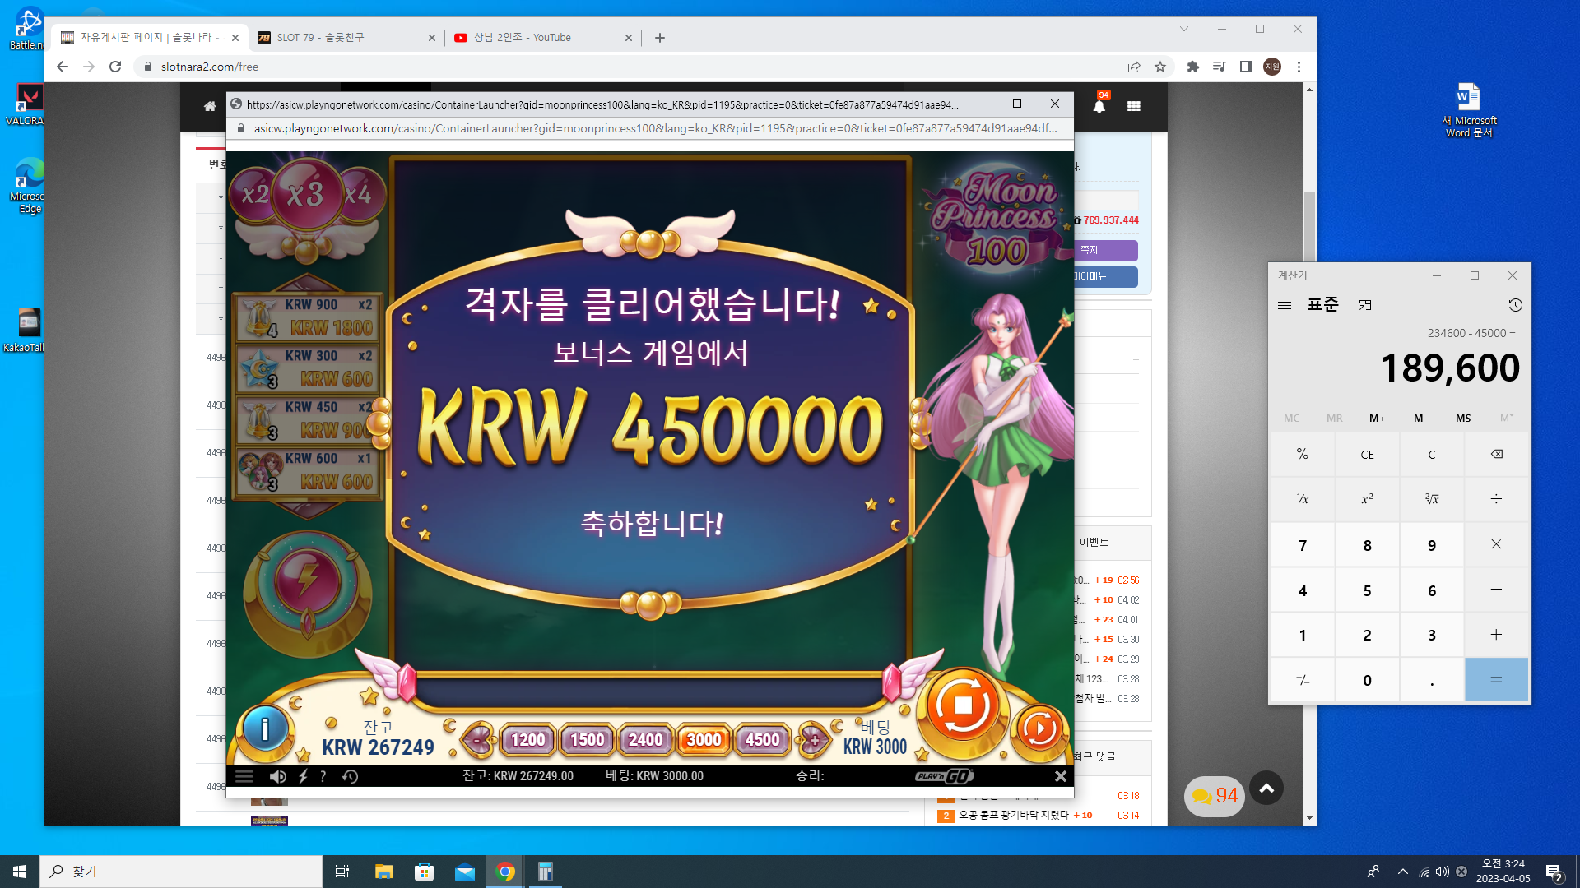Select the 1500 bet level
Viewport: 1580px width, 888px height.
click(588, 740)
